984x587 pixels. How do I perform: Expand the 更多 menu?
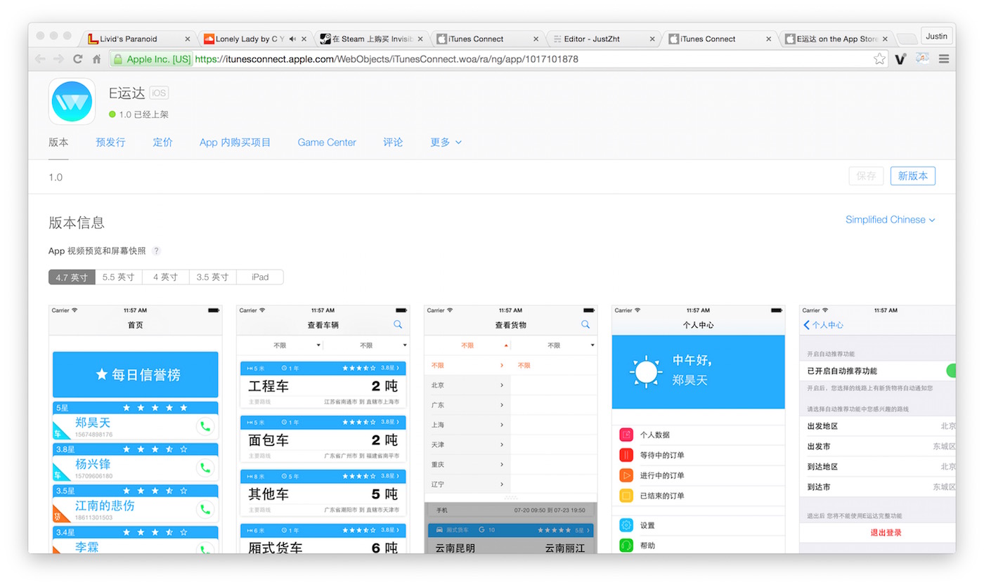pyautogui.click(x=446, y=143)
